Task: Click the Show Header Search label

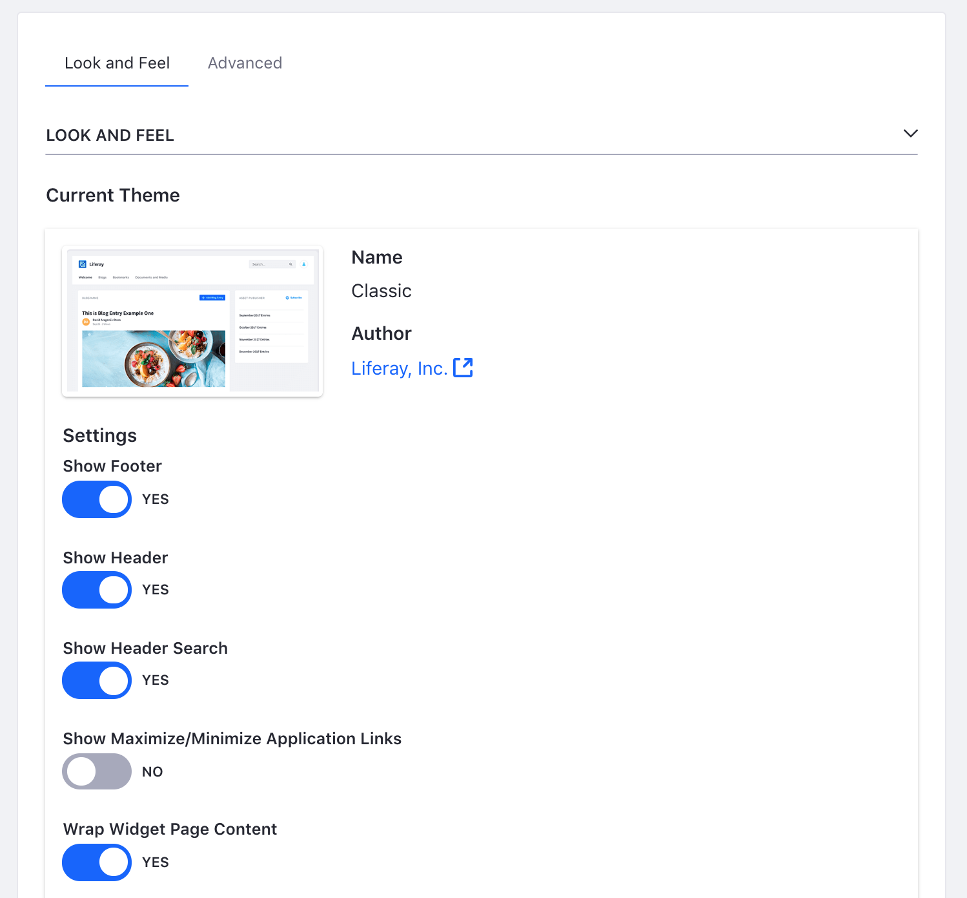Action: [x=145, y=649]
